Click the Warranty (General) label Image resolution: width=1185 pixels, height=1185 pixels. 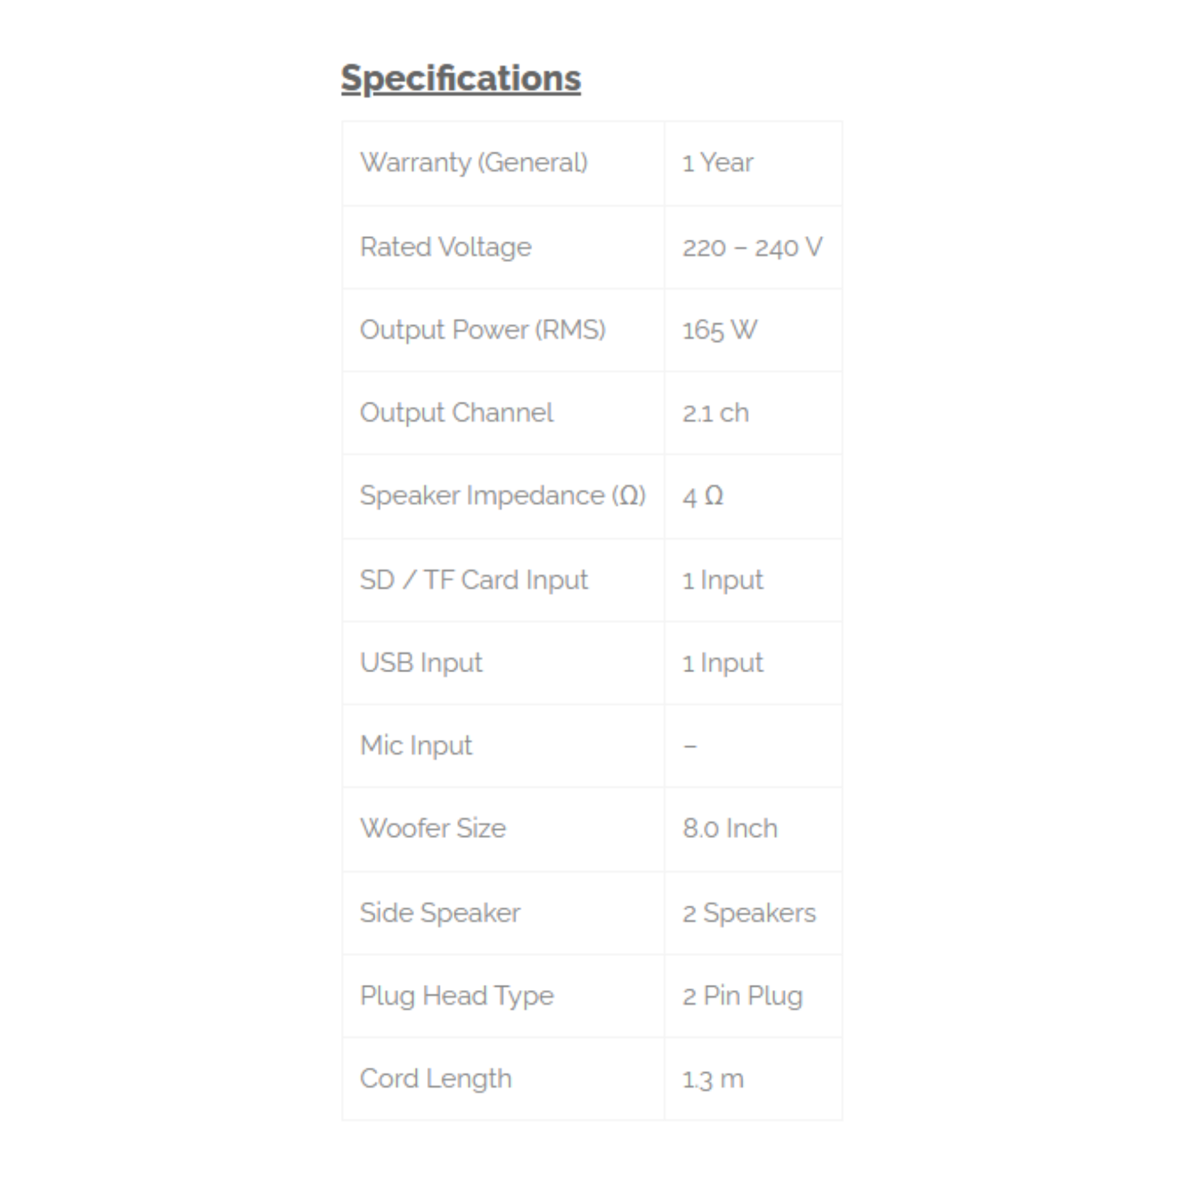(473, 163)
